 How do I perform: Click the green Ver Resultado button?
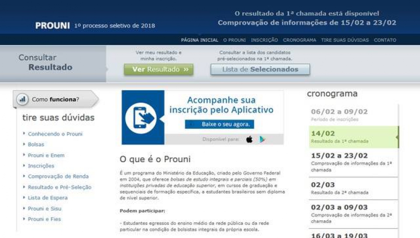(159, 69)
